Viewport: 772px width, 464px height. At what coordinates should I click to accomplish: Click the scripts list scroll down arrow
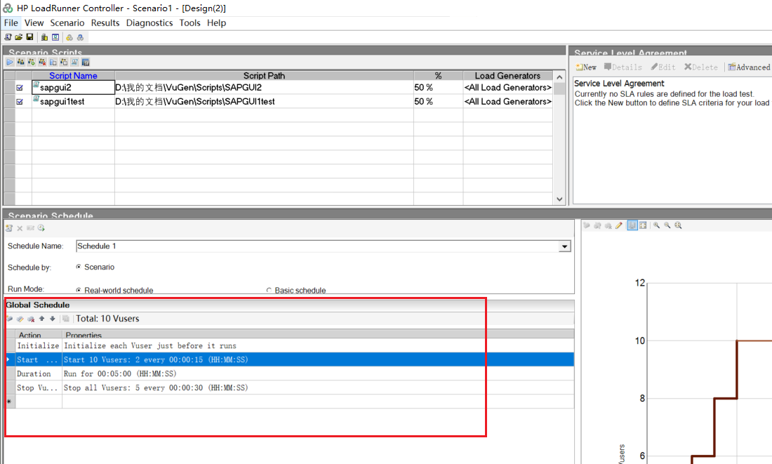[x=559, y=199]
